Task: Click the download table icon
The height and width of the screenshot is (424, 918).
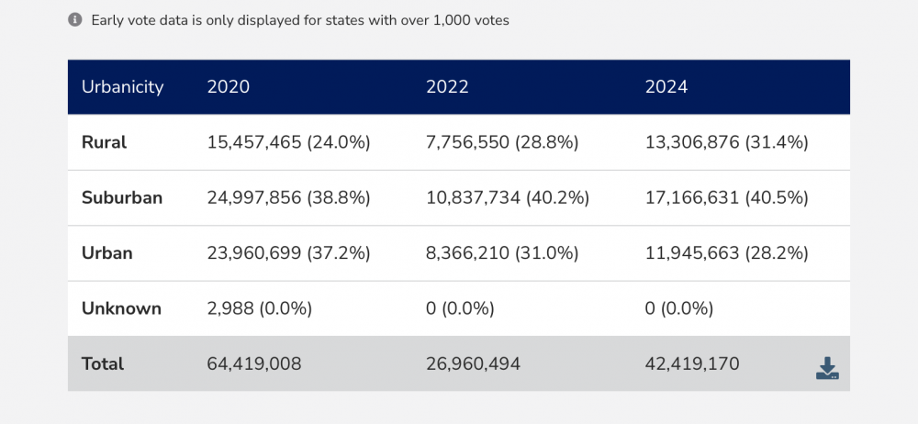Action: 827,369
